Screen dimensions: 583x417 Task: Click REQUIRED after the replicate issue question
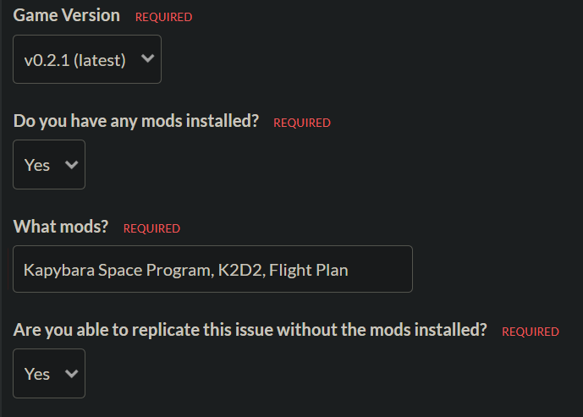tap(530, 332)
